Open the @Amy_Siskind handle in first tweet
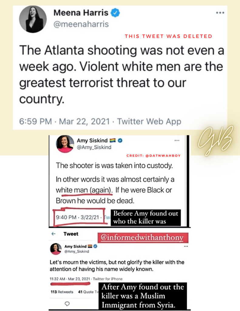This screenshot has height=311, width=240. point(94,147)
